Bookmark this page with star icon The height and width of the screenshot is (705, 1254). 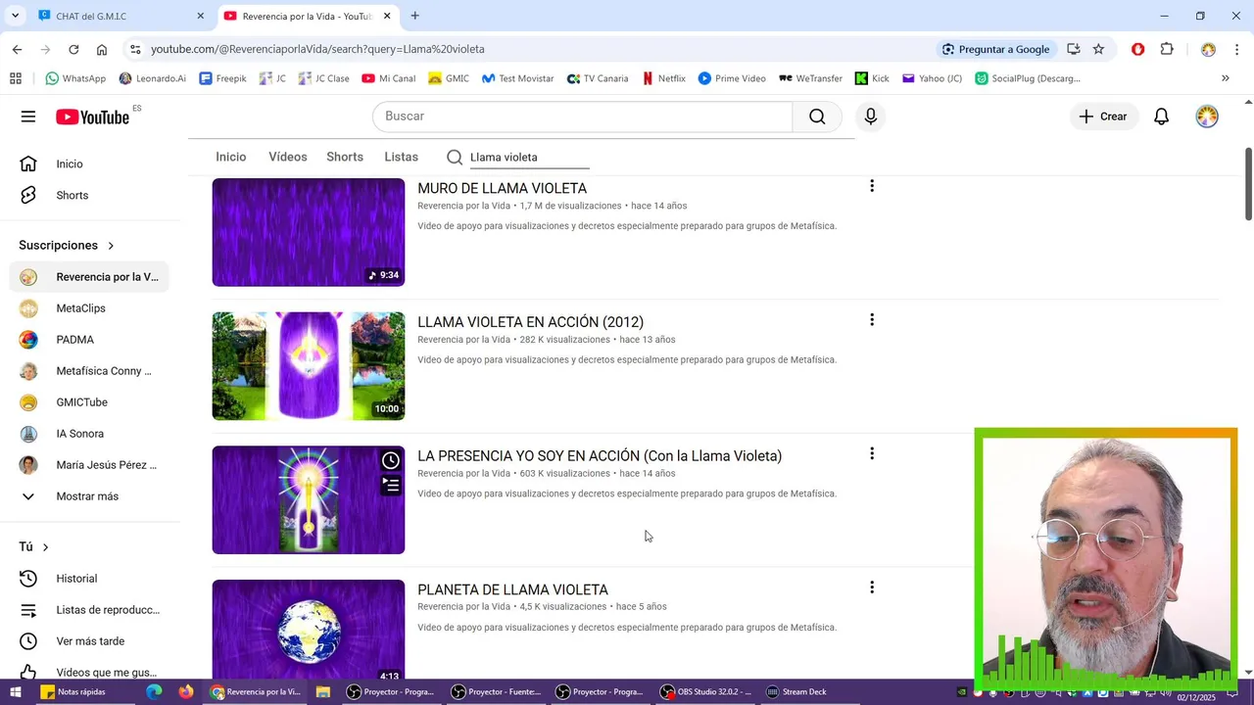(1098, 49)
